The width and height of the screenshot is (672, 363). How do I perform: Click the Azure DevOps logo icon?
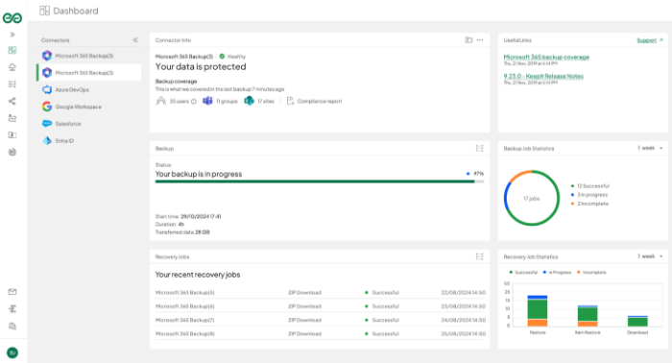47,90
